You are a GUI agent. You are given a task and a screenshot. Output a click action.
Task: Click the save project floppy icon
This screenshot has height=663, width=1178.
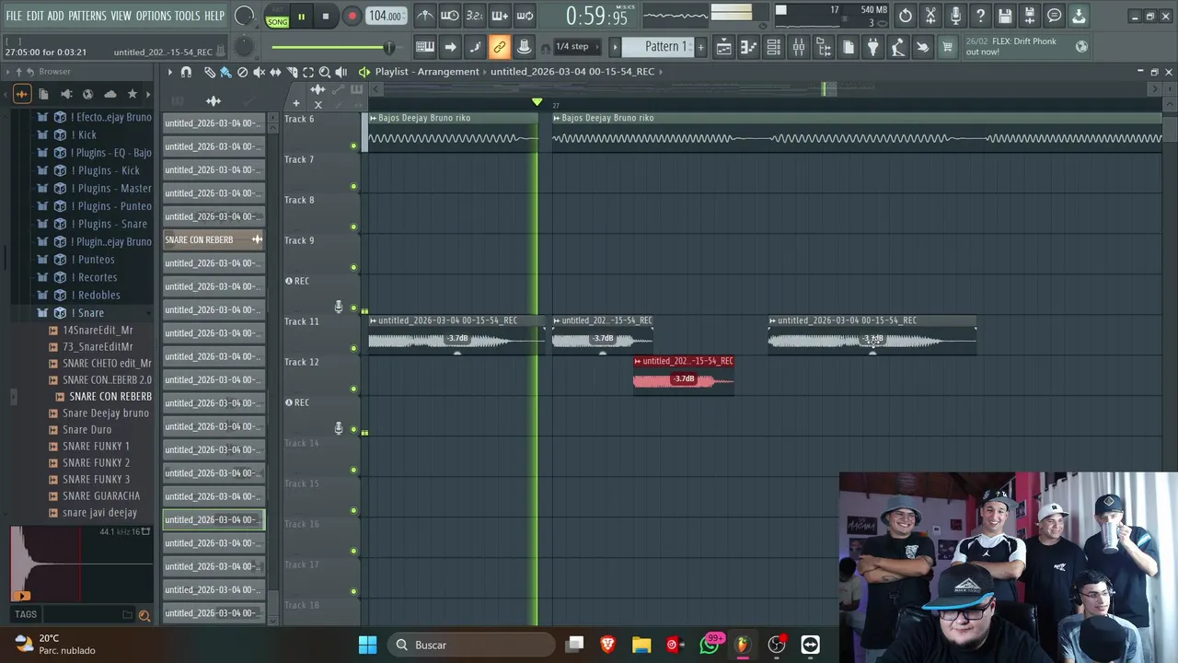pos(1005,16)
